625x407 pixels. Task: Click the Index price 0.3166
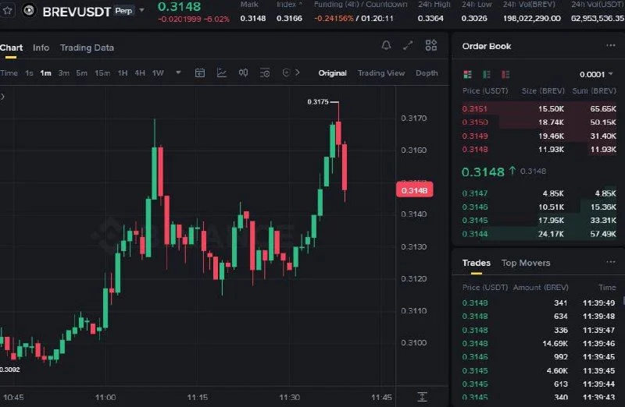289,18
